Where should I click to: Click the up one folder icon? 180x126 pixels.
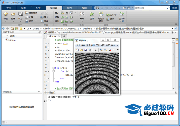pyautogui.click(x=12, y=28)
